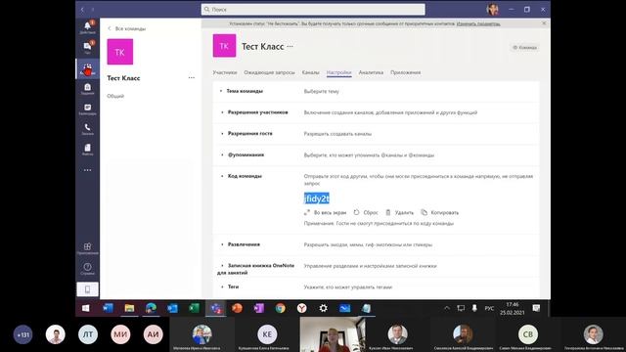Viewport: 626px width, 352px height.
Task: Open Help (Справка) in the sidebar
Action: pos(87,269)
